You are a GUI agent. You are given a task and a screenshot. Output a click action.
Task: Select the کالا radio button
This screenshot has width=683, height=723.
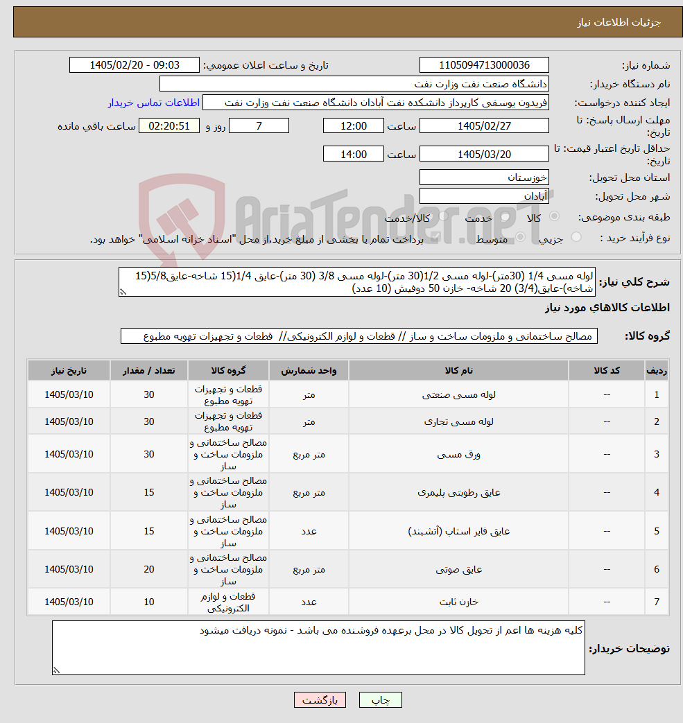(554, 216)
